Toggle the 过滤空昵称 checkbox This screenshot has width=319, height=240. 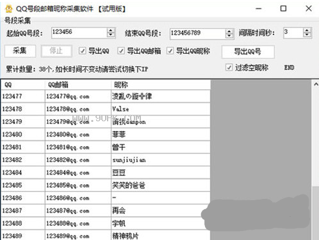click(x=229, y=67)
